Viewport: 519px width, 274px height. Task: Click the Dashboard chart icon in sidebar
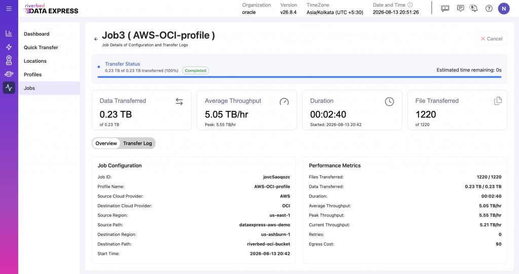pyautogui.click(x=9, y=33)
